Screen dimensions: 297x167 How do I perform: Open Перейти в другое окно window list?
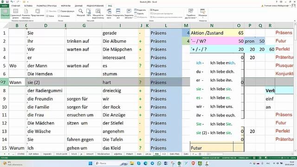[x=191, y=13]
